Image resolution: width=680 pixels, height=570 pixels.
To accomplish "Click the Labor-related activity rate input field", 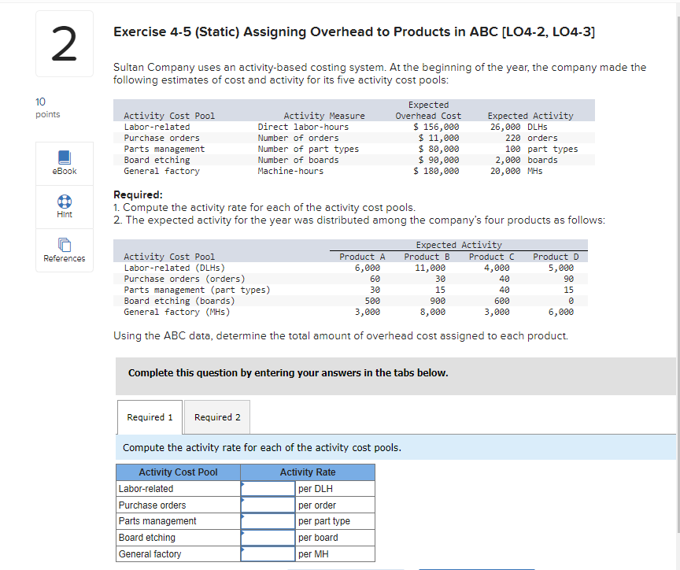I will [x=268, y=488].
